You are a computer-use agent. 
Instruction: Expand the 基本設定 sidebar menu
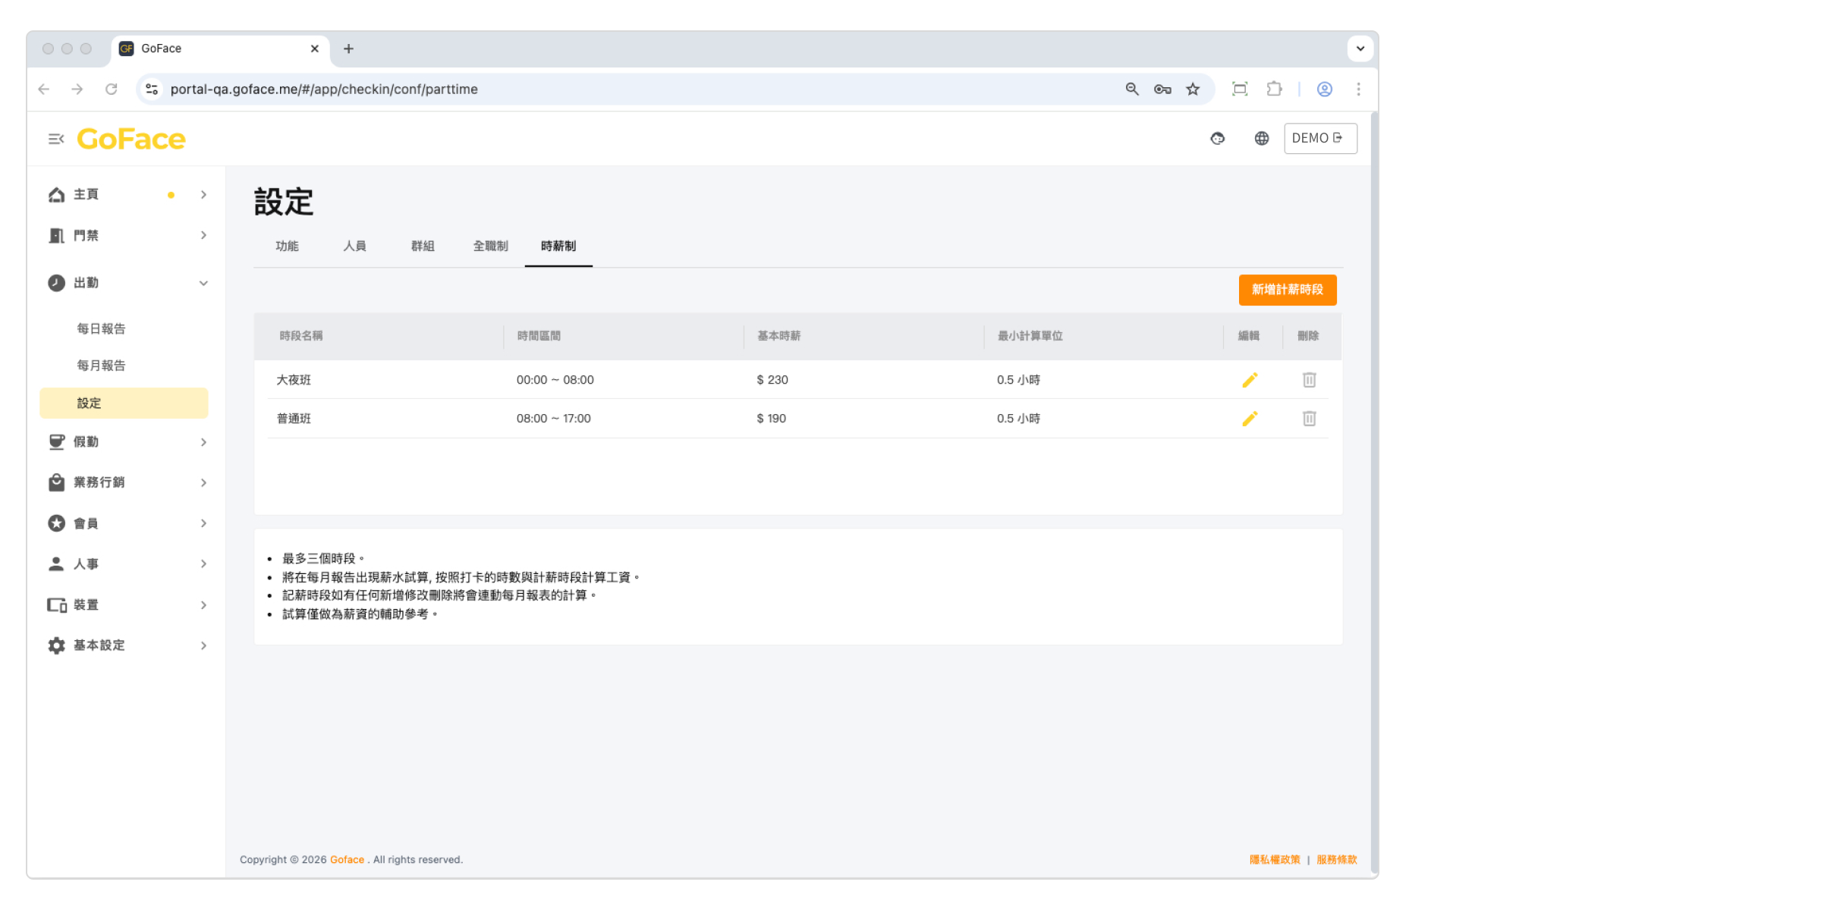(x=125, y=645)
